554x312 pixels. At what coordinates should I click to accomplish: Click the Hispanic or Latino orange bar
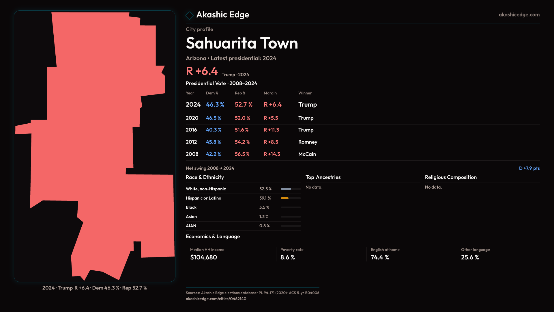285,198
